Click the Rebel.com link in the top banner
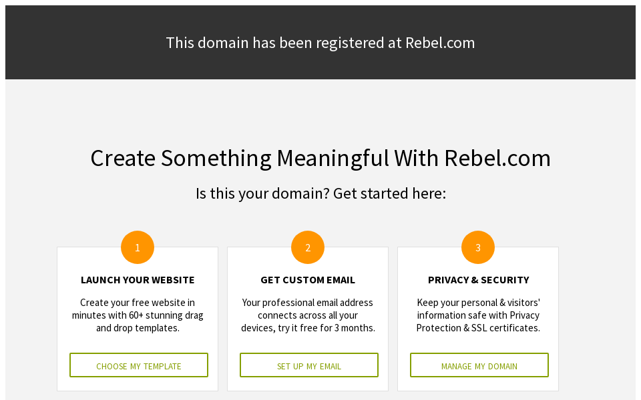This screenshot has width=641, height=400. tap(440, 43)
